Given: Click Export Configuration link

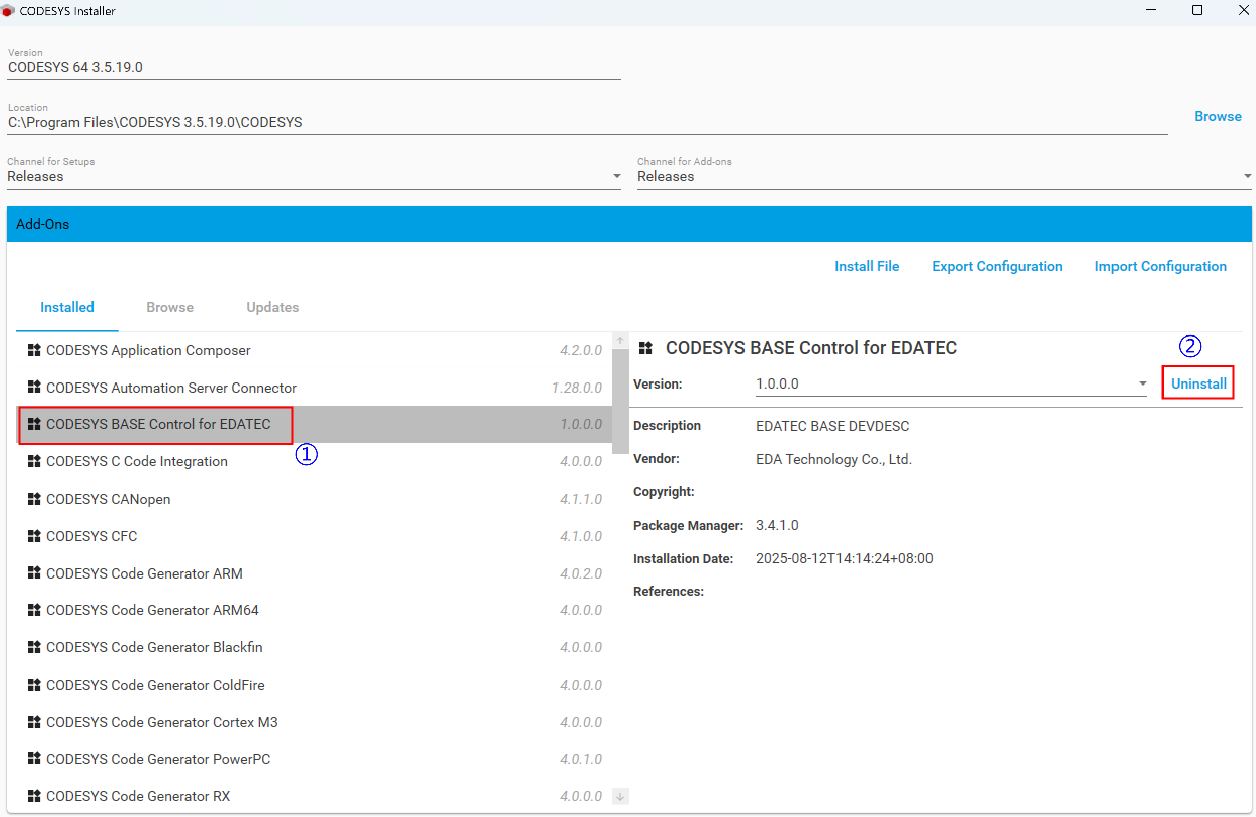Looking at the screenshot, I should coord(997,266).
